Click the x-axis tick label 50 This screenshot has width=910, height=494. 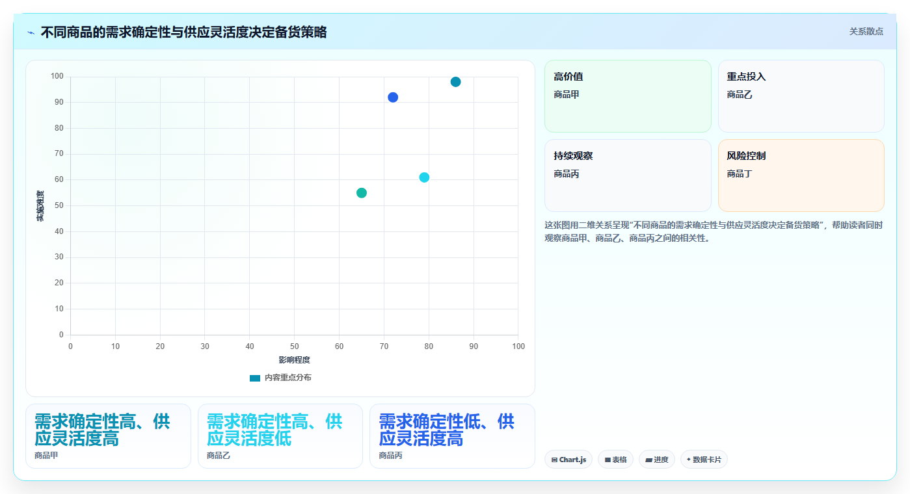tap(294, 346)
